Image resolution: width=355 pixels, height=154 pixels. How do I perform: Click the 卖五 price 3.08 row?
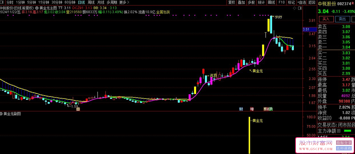[336, 27]
